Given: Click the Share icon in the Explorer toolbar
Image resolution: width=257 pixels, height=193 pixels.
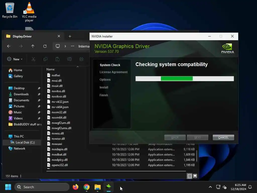Looking at the screenshot, I should tap(82, 59).
